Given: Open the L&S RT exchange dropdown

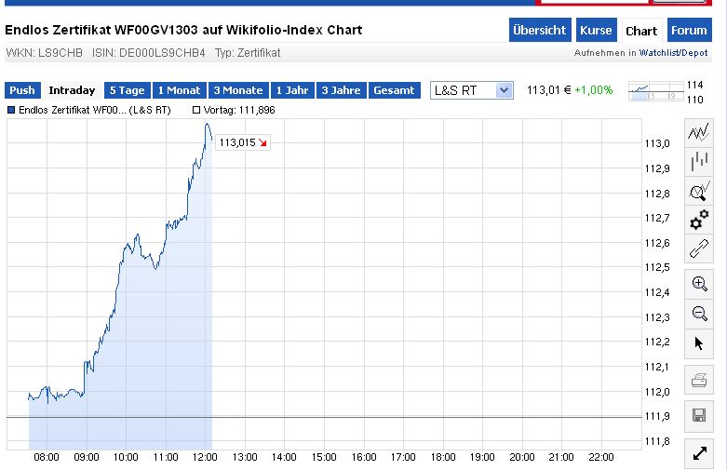Looking at the screenshot, I should coord(472,90).
